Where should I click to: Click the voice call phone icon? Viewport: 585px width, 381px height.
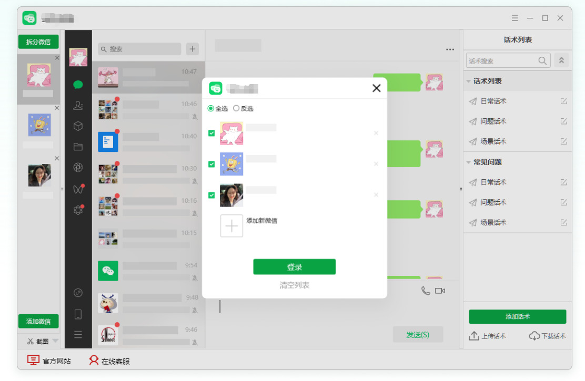pyautogui.click(x=426, y=291)
